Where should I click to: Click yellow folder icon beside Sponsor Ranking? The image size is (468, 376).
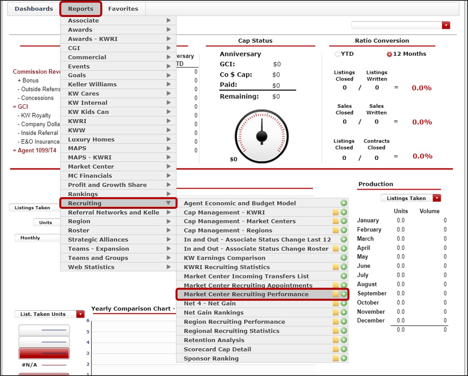335,358
